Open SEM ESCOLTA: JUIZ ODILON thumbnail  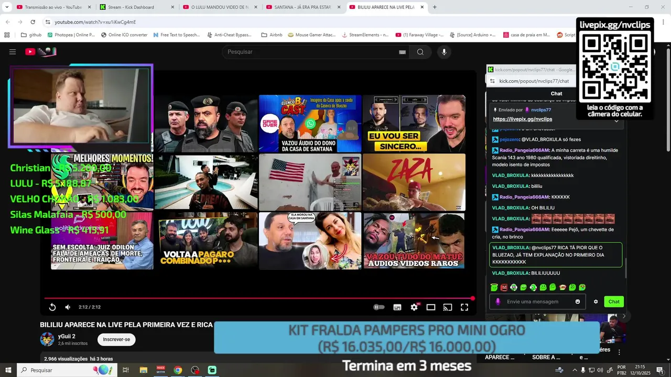click(x=102, y=240)
